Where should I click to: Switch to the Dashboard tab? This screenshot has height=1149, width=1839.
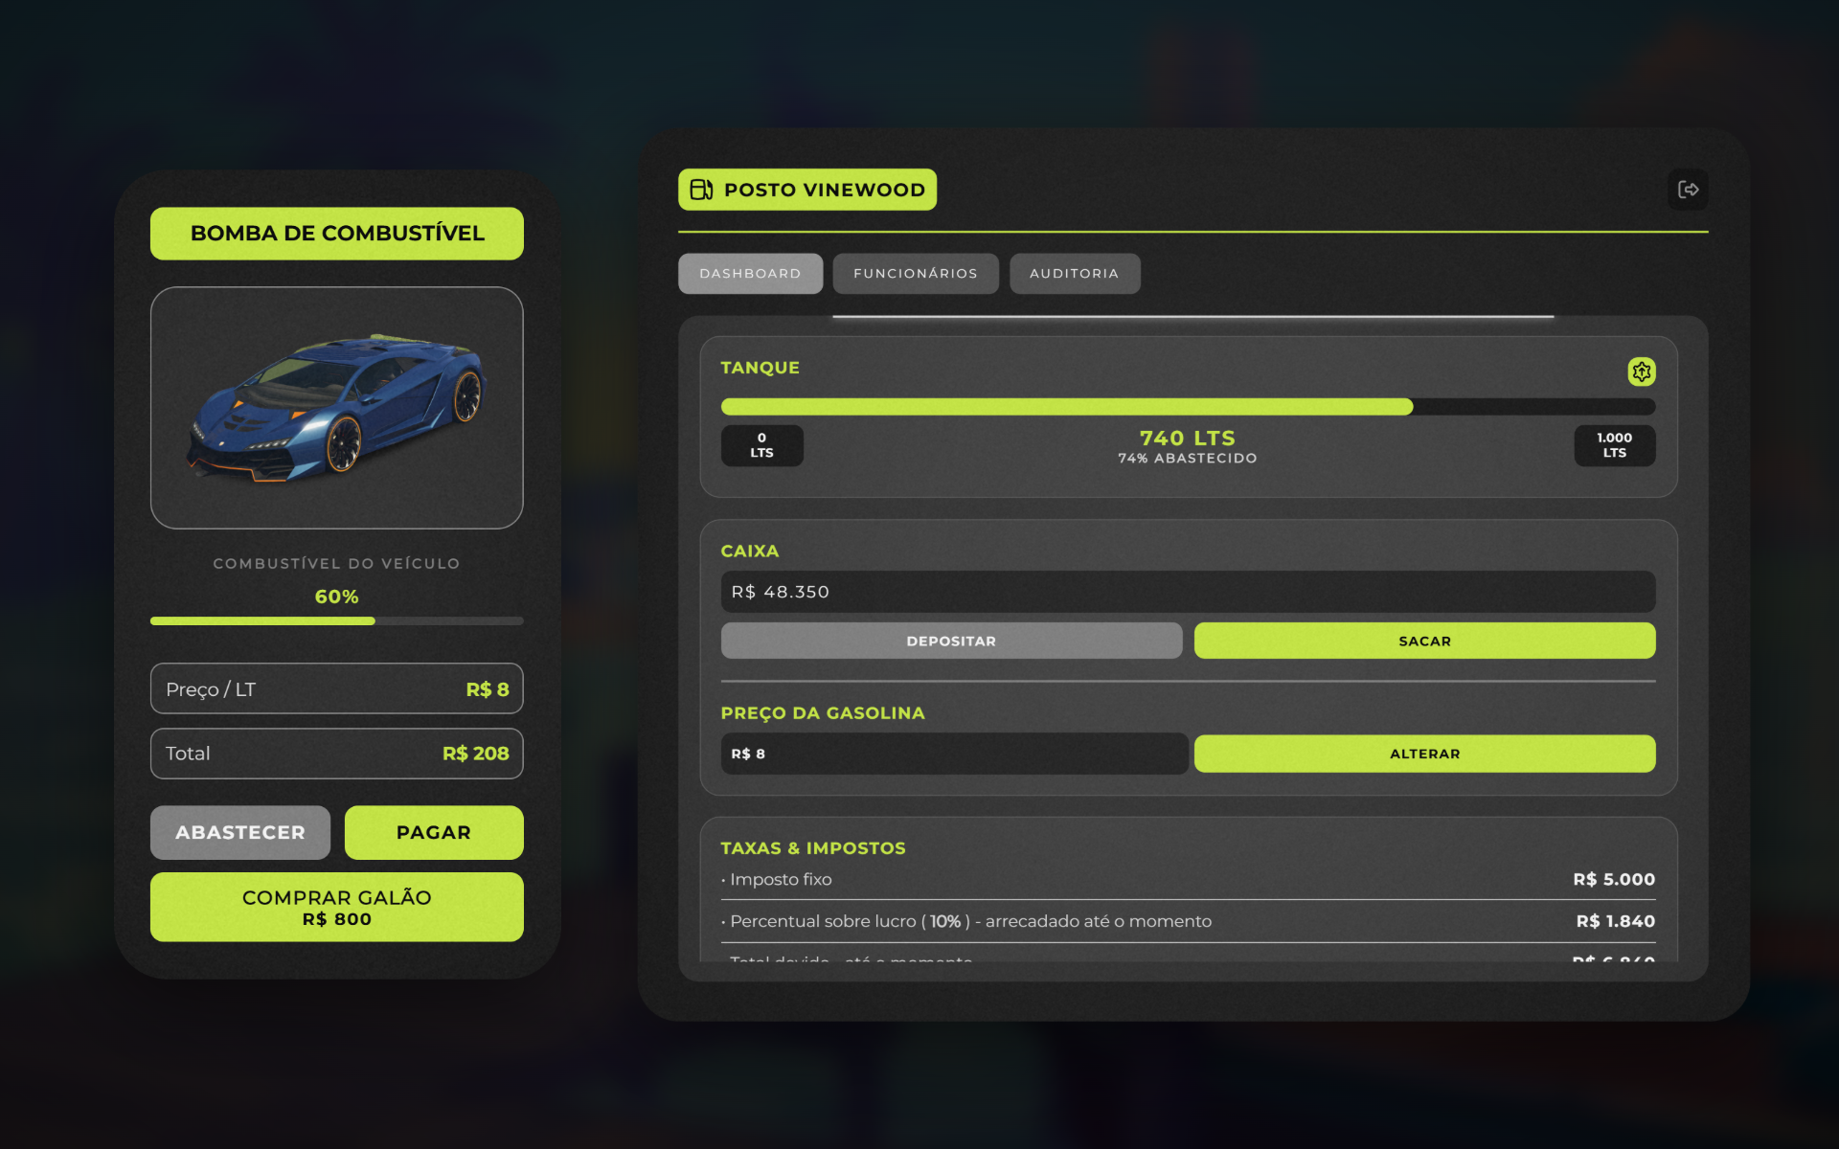point(750,274)
